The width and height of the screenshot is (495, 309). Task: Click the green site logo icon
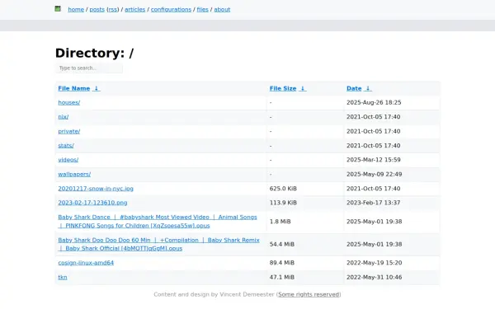click(x=58, y=9)
